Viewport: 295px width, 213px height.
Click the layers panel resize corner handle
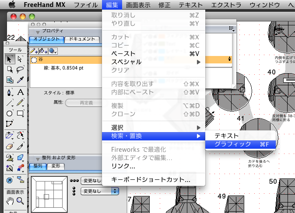(x=234, y=86)
